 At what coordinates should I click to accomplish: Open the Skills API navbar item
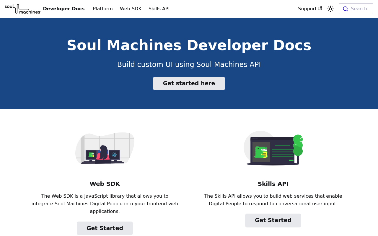coord(159,9)
